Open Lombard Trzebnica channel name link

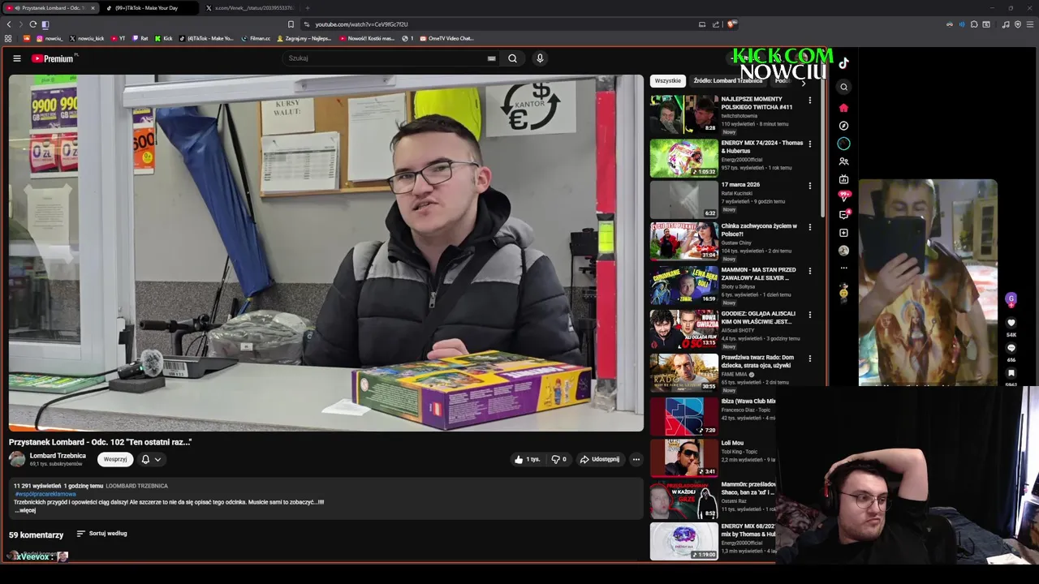click(58, 456)
